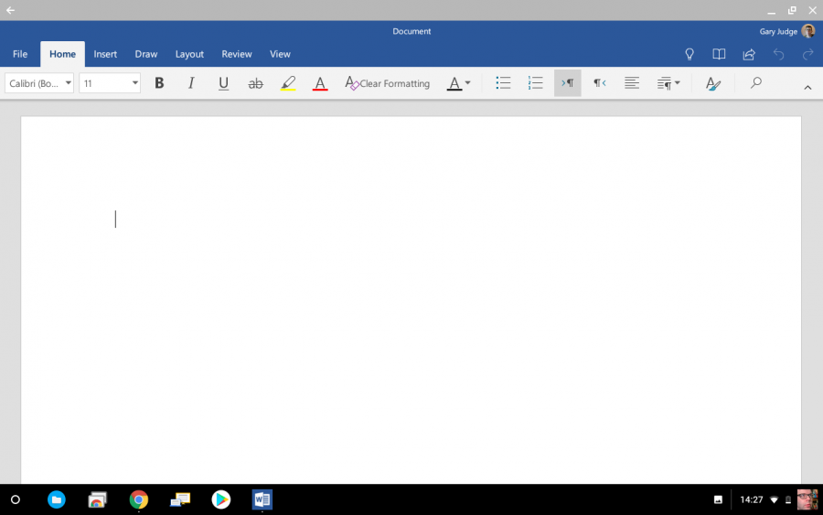Open the File menu
This screenshot has width=823, height=515.
[x=20, y=54]
